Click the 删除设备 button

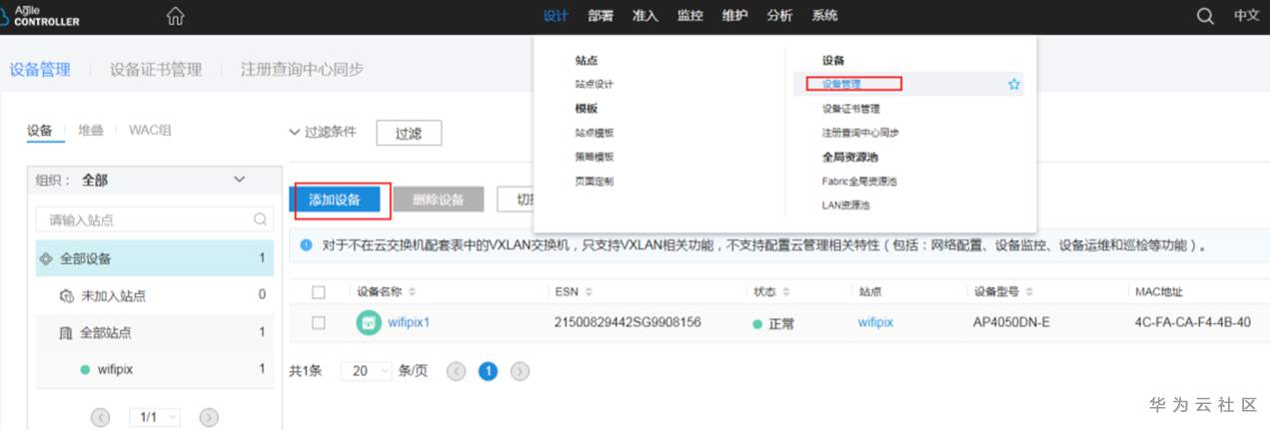click(439, 200)
